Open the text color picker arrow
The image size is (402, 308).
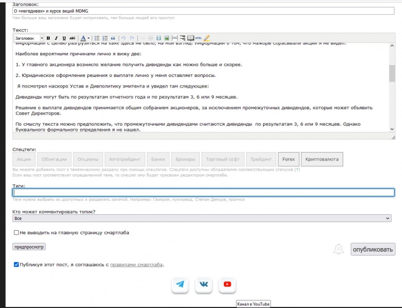[89, 38]
